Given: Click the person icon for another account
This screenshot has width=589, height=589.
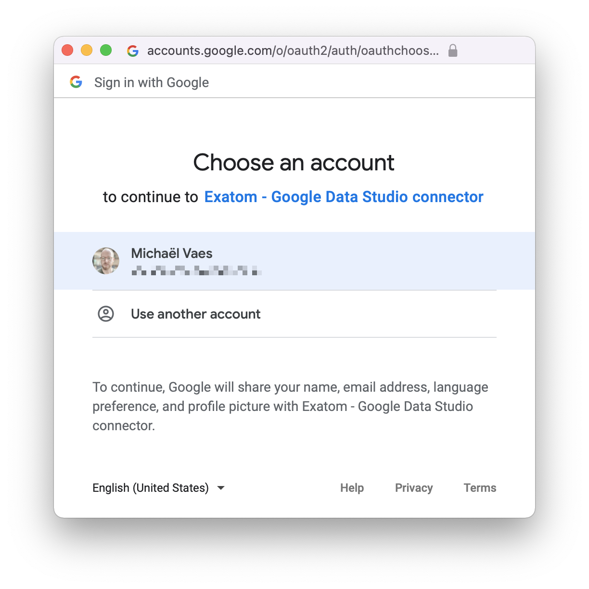Looking at the screenshot, I should pos(106,314).
